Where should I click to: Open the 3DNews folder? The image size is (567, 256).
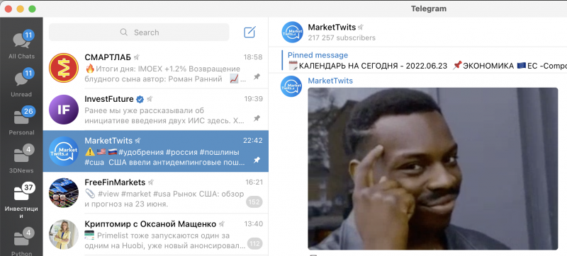pos(22,159)
